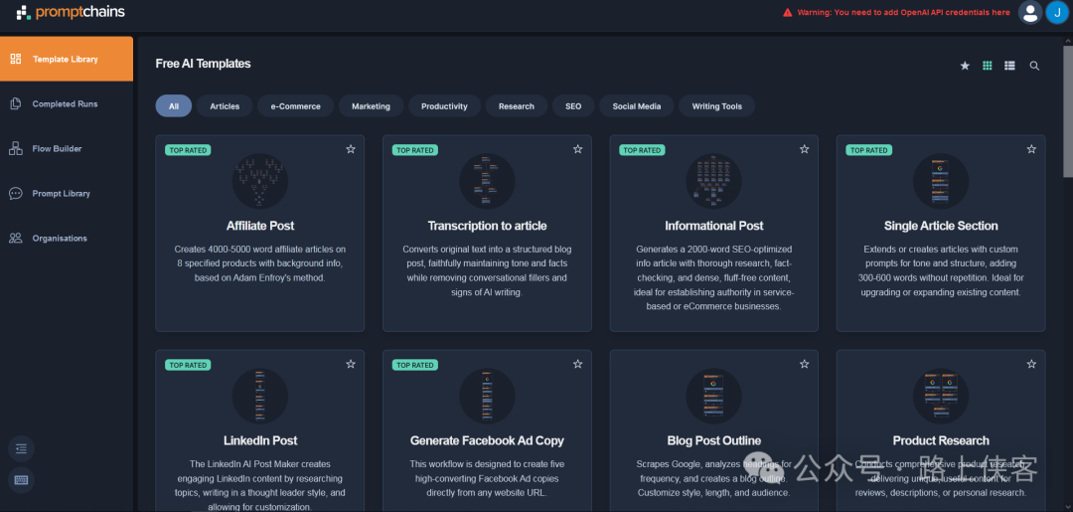Filter templates by e-Commerce
The width and height of the screenshot is (1073, 512).
point(296,106)
